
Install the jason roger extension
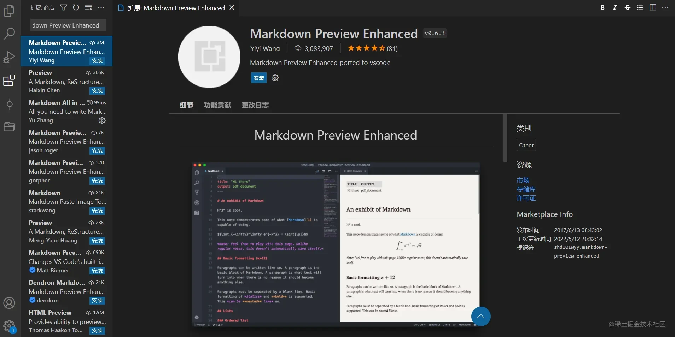pyautogui.click(x=97, y=150)
